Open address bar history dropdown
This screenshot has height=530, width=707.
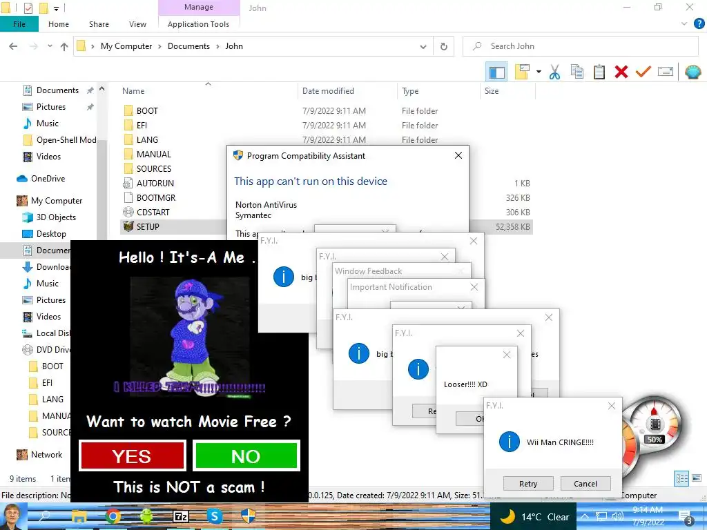coord(423,46)
